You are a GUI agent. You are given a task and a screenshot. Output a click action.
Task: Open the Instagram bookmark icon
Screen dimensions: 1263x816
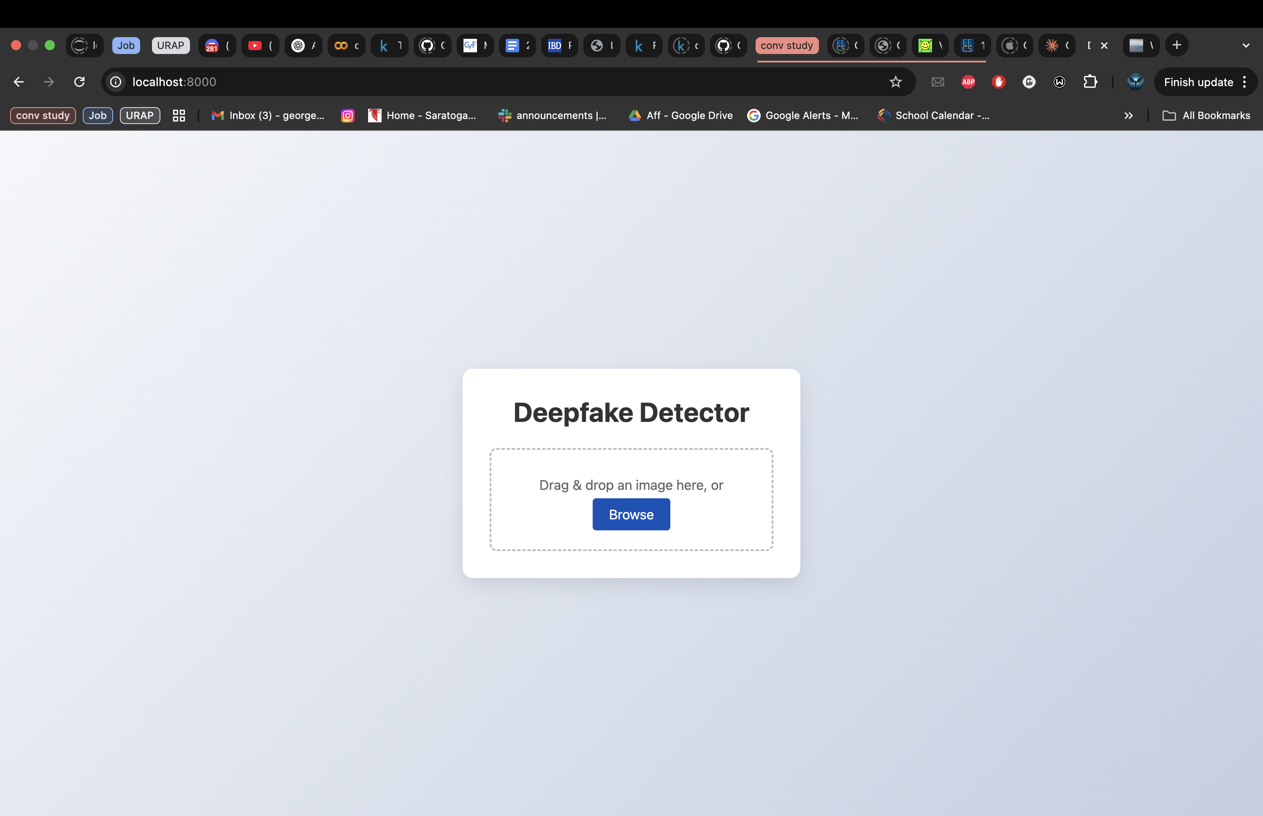coord(347,116)
